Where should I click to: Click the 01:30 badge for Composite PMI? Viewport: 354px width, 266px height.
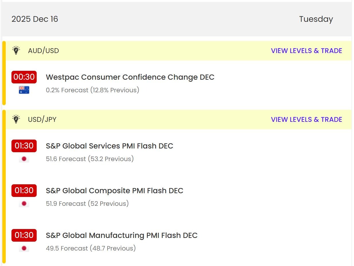point(24,191)
